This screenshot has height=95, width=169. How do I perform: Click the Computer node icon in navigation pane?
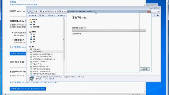(x=30, y=47)
